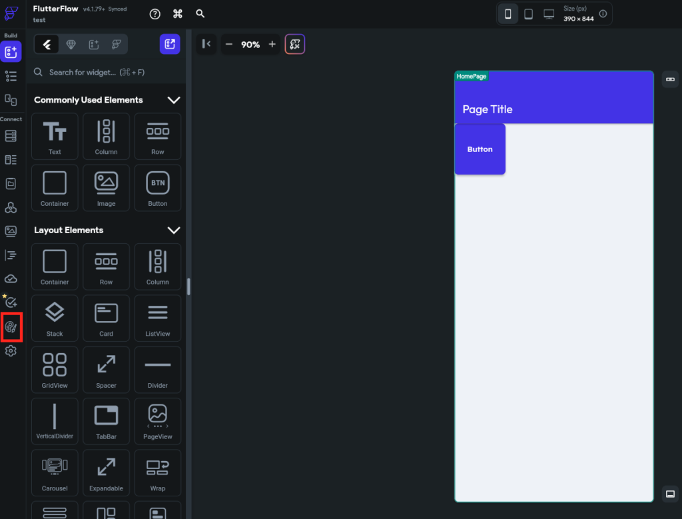Viewport: 682px width, 519px height.
Task: Click the search magnifier icon in top bar
Action: [x=200, y=14]
